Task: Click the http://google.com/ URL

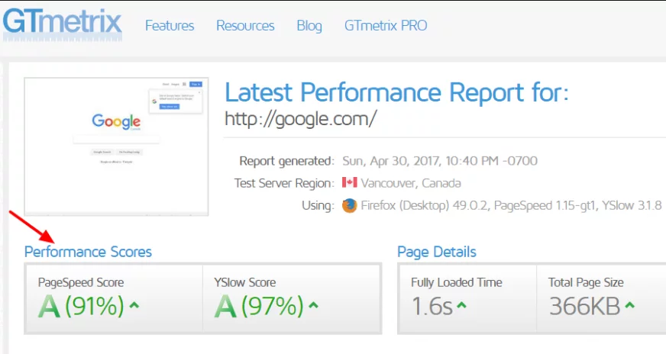Action: coord(300,119)
